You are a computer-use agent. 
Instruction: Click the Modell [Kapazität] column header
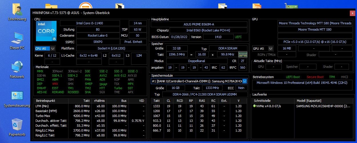tap(323, 101)
